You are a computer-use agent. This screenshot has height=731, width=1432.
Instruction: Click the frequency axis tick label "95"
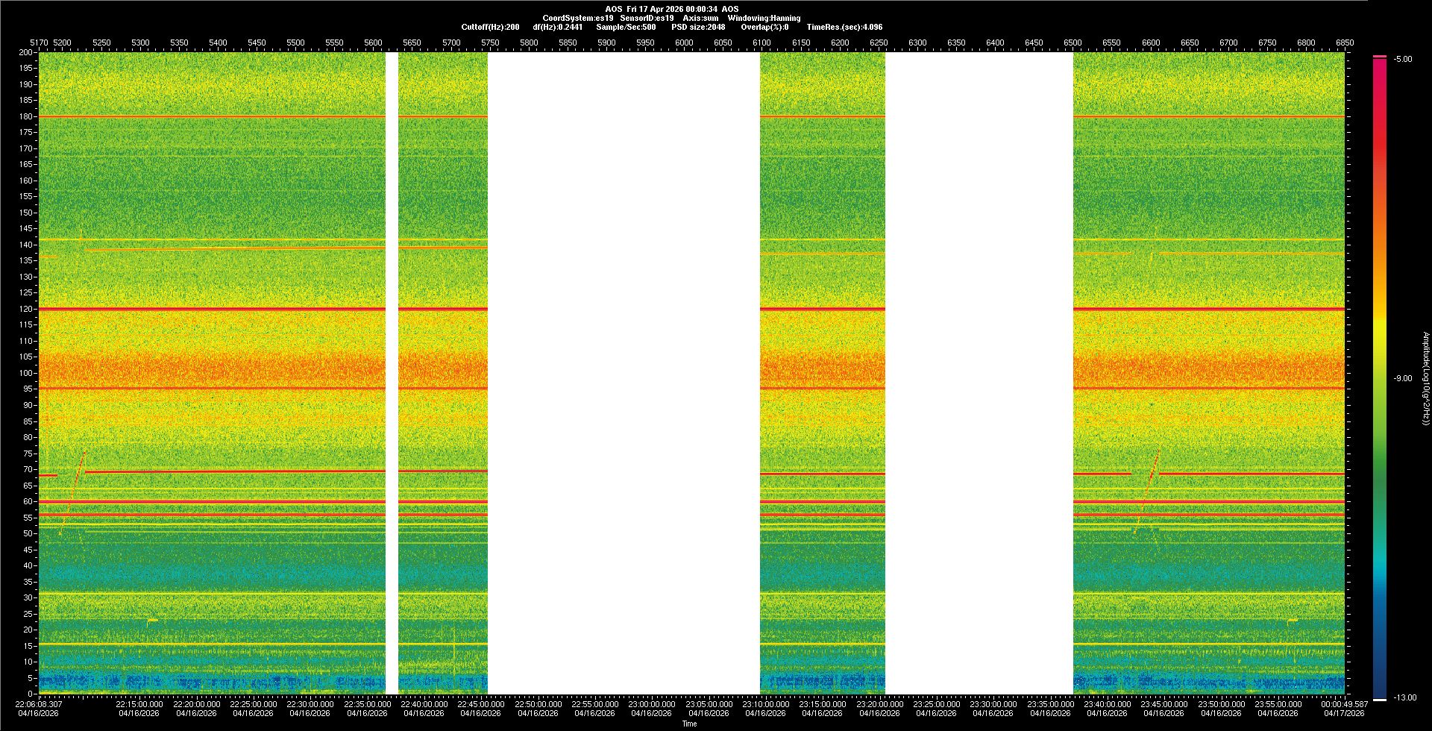pyautogui.click(x=28, y=389)
